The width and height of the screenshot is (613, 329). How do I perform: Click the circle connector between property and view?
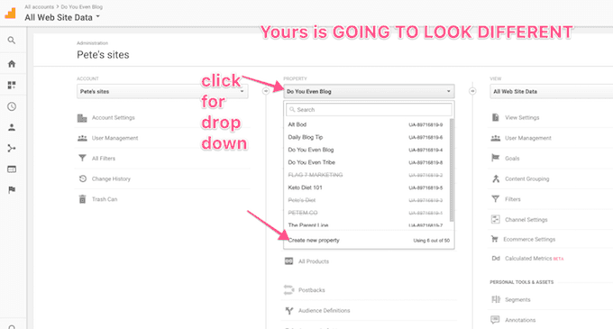pos(472,91)
